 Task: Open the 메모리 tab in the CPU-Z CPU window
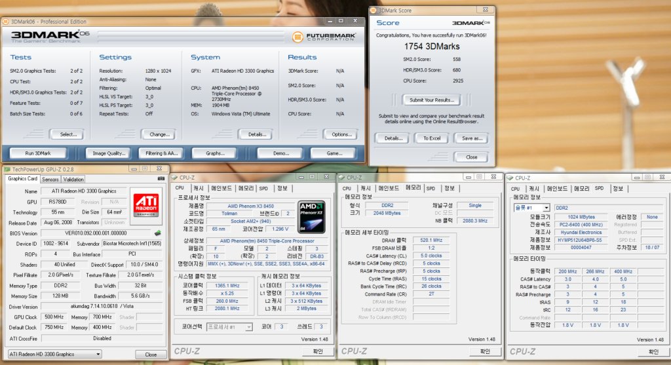click(x=246, y=188)
